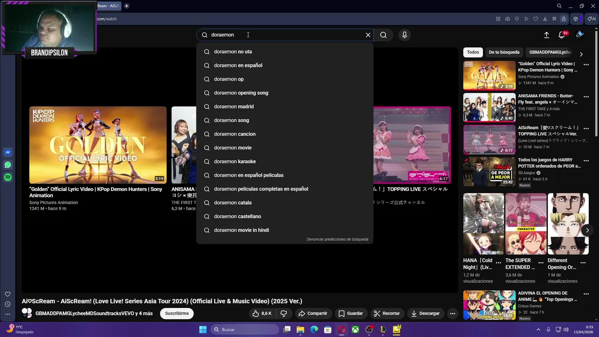The height and width of the screenshot is (337, 599).
Task: Choose suggestion "doraemon opening song"
Action: tap(285, 93)
